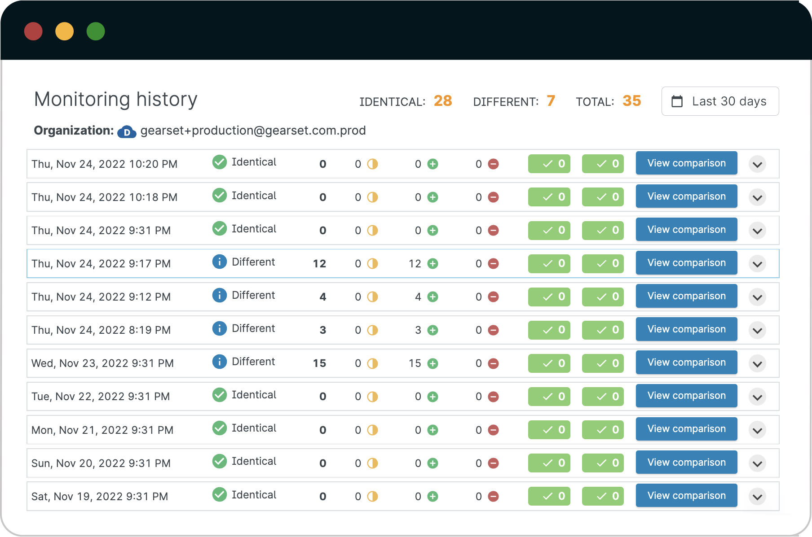Screen dimensions: 812x537
Task: Expand details for the Nov 24 9:17 PM snapshot
Action: 757,264
